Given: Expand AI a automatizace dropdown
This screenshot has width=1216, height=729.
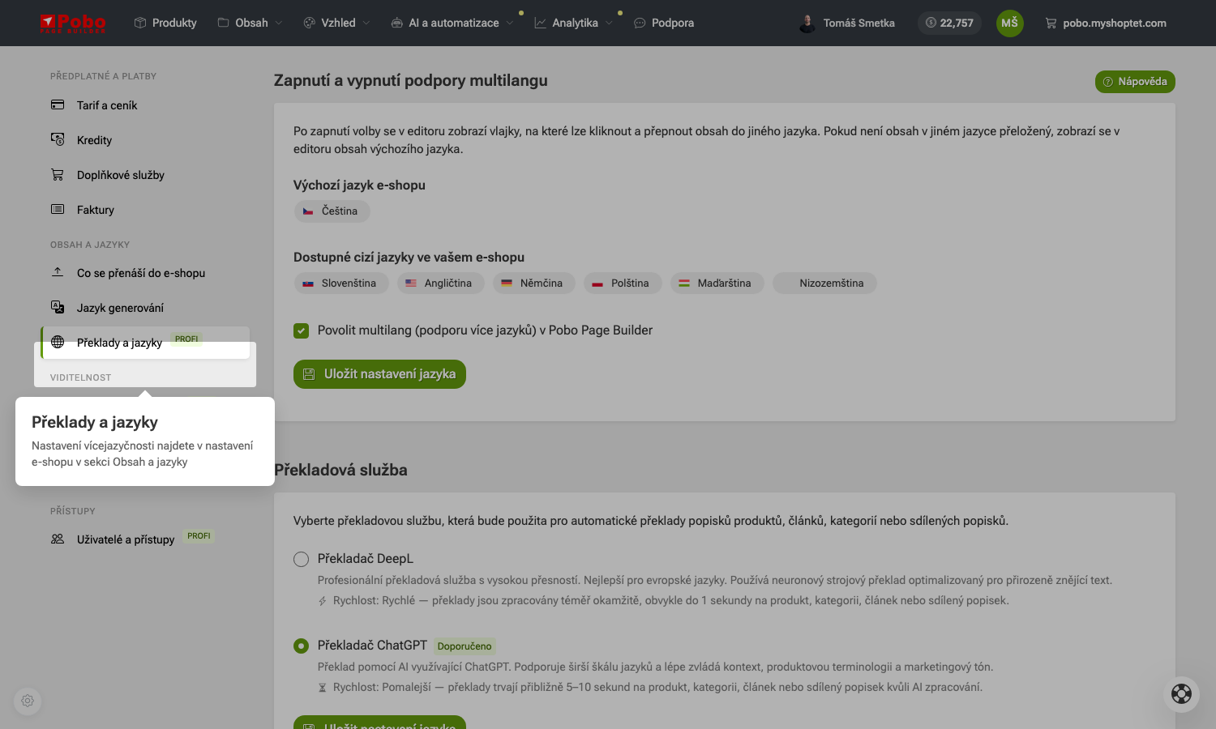Looking at the screenshot, I should click(x=452, y=23).
